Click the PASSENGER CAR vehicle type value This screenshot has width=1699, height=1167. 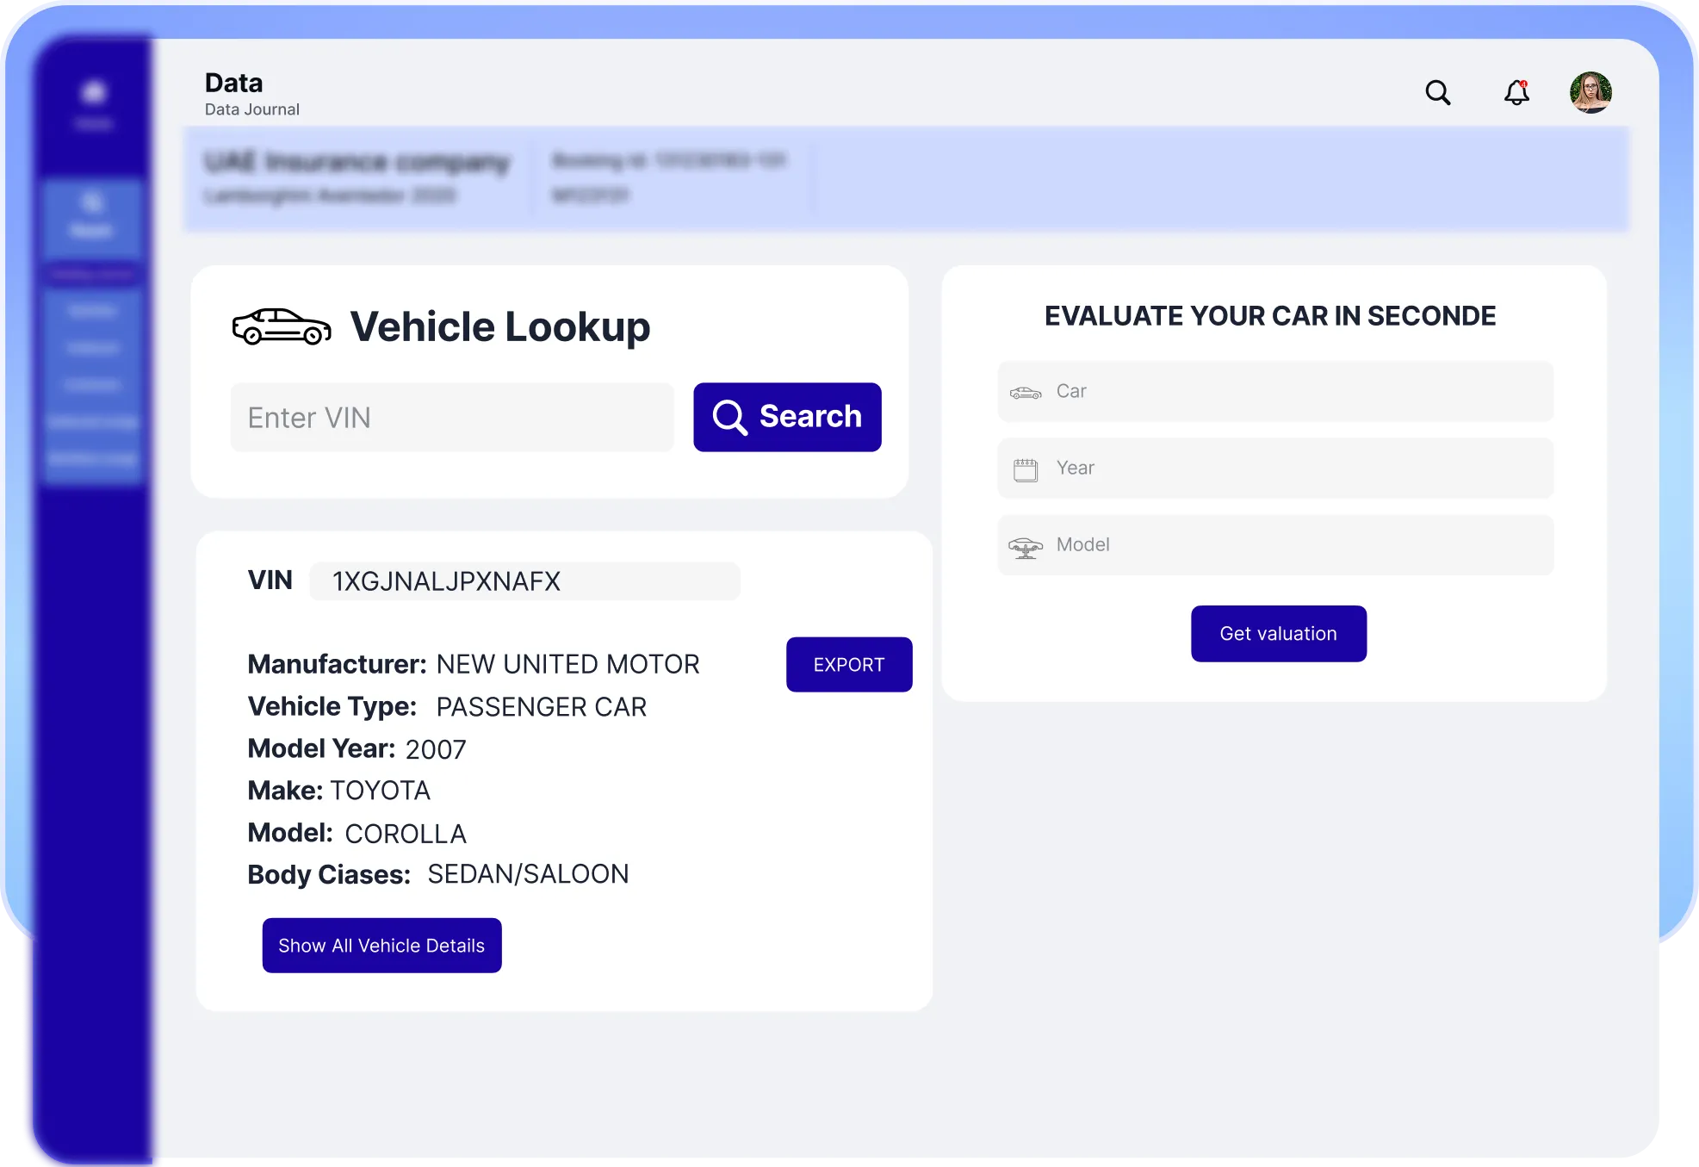(541, 707)
